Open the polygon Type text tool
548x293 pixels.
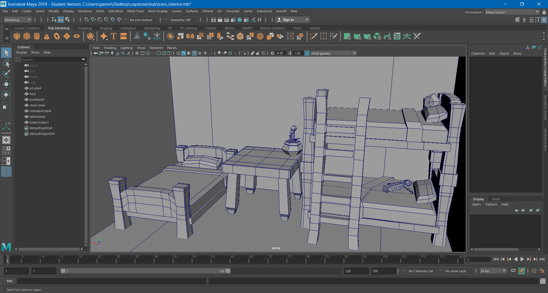(x=113, y=36)
